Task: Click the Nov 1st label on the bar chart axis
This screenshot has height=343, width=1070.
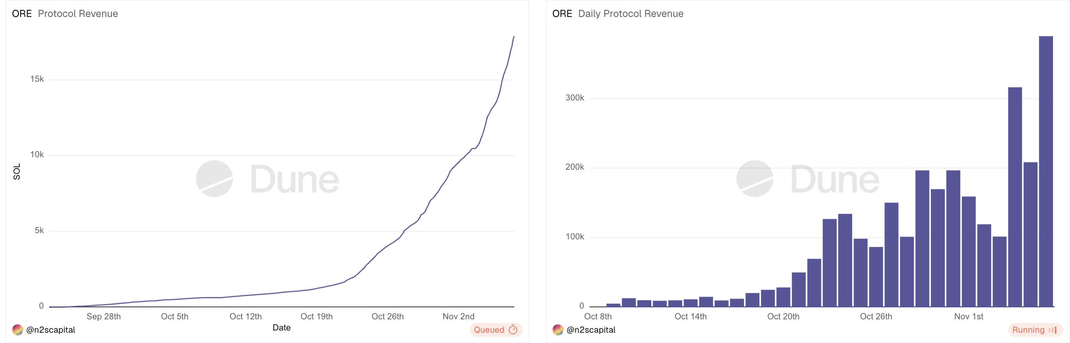Action: coord(968,317)
